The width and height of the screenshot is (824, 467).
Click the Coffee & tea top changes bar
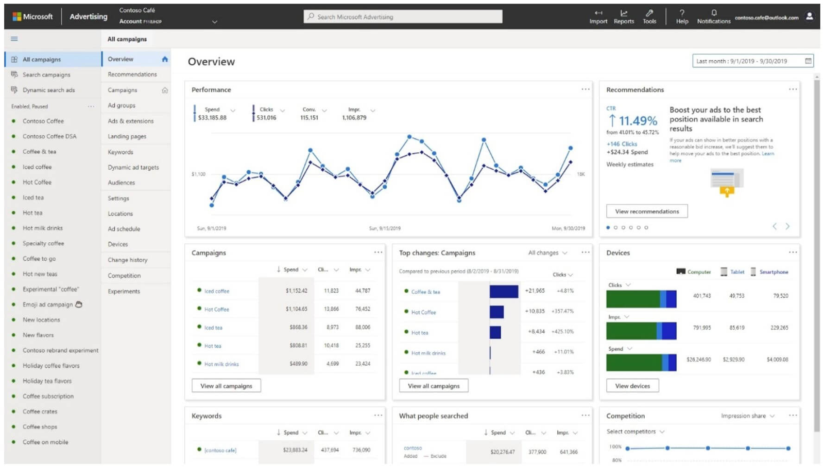(504, 292)
